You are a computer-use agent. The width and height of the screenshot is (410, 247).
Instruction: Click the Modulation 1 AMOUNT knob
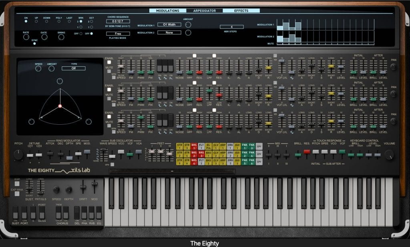click(x=188, y=25)
